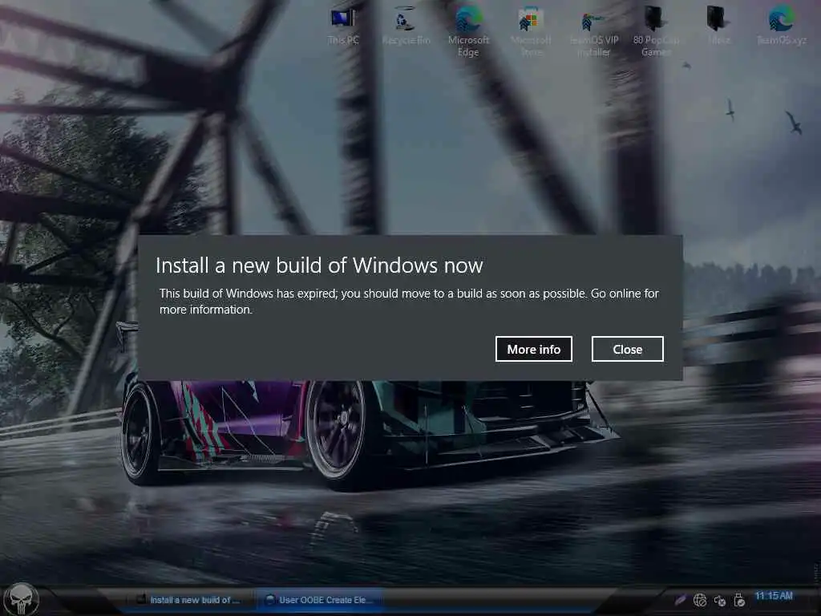Click the 'Install a new build of Windows now' heading
This screenshot has height=616, width=821.
coord(319,265)
